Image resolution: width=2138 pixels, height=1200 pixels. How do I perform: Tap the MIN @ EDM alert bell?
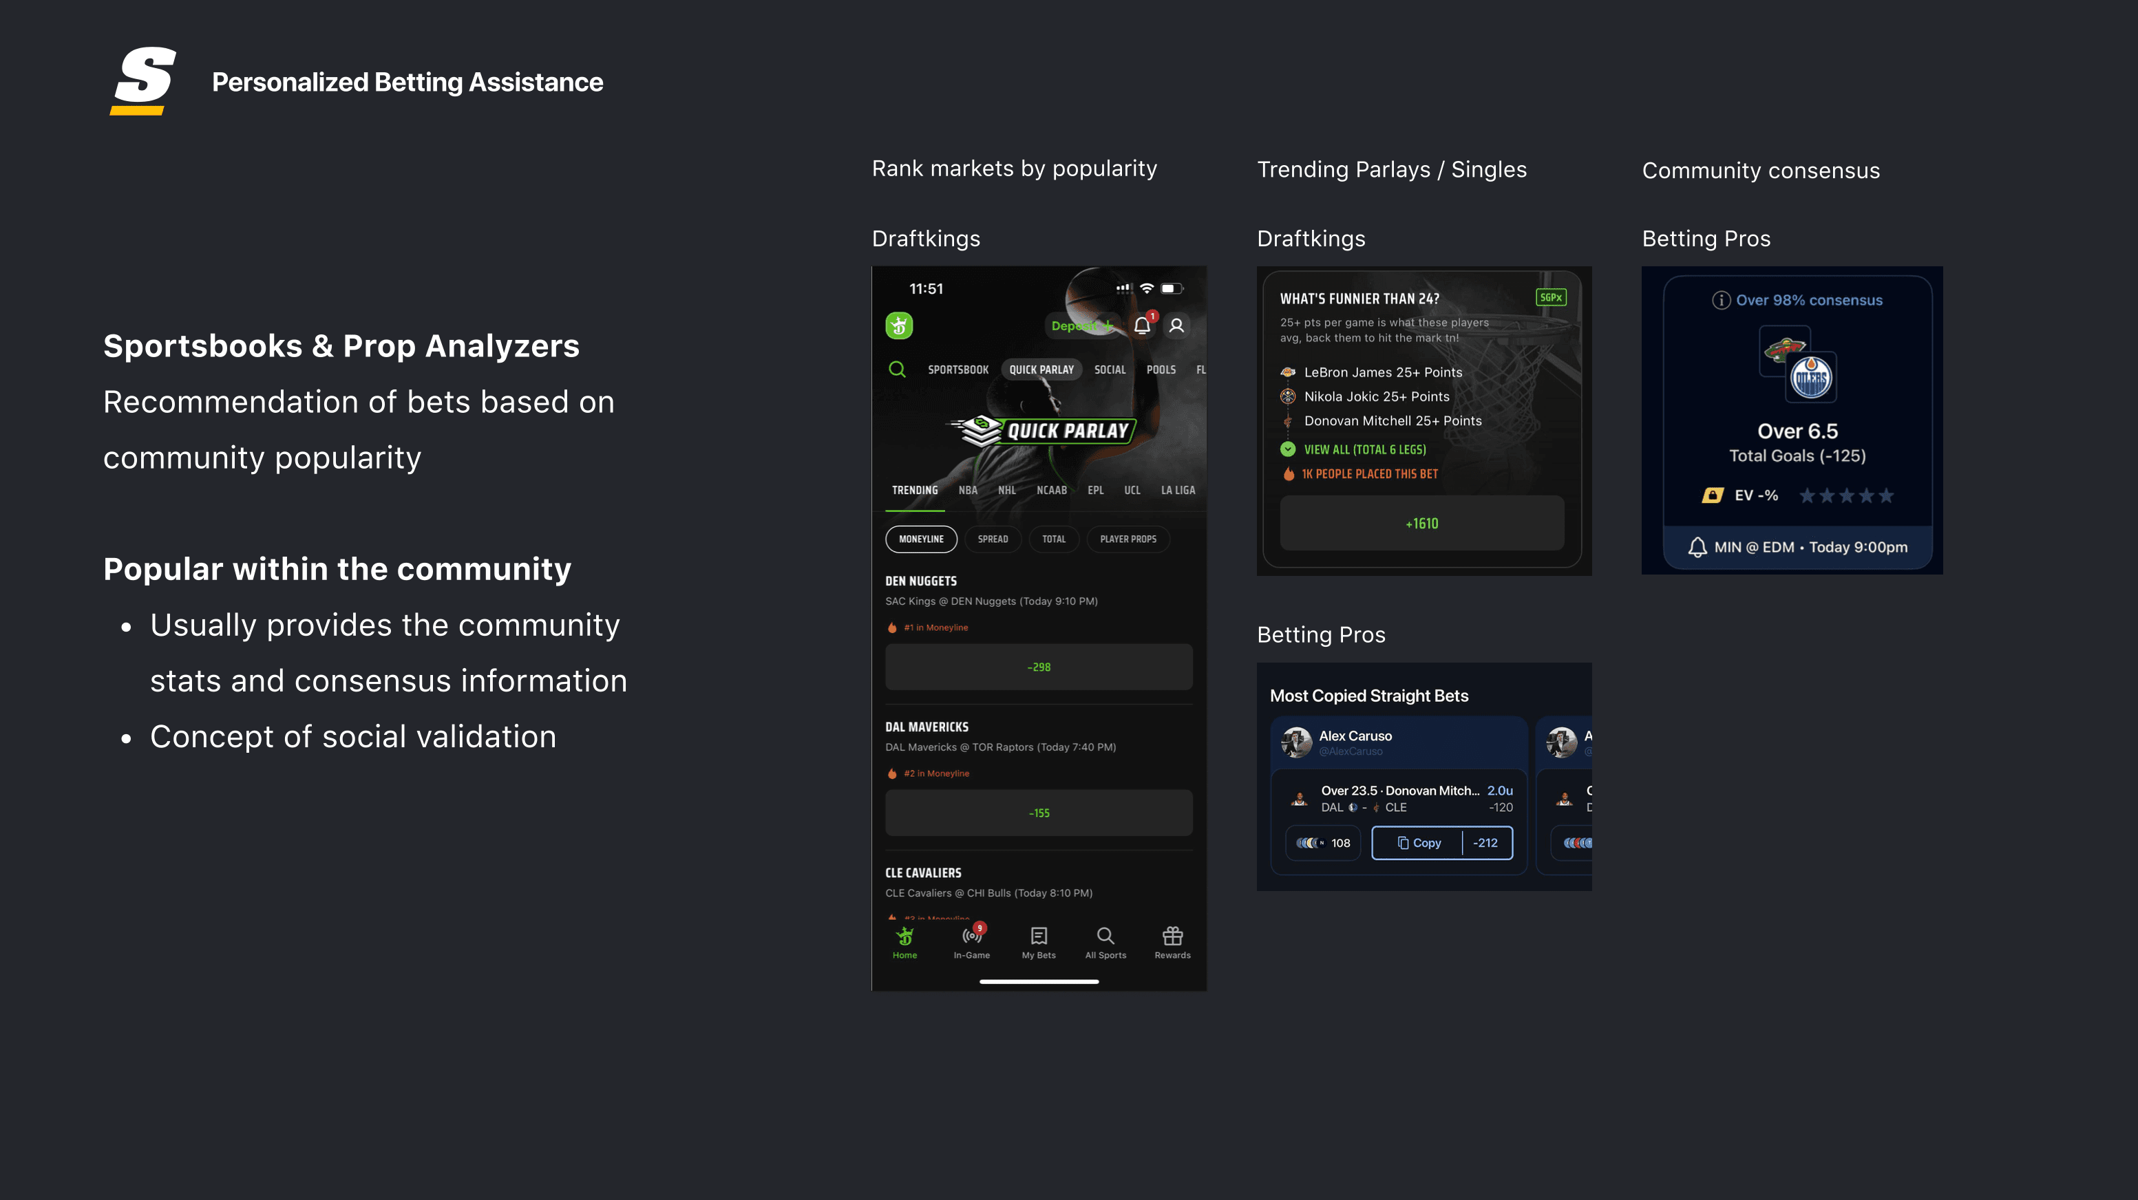tap(1697, 547)
